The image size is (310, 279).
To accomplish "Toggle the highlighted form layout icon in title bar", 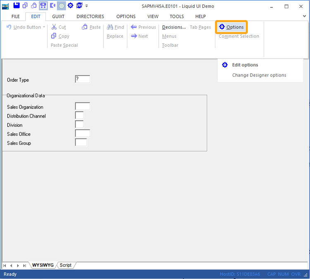I will click(43, 6).
